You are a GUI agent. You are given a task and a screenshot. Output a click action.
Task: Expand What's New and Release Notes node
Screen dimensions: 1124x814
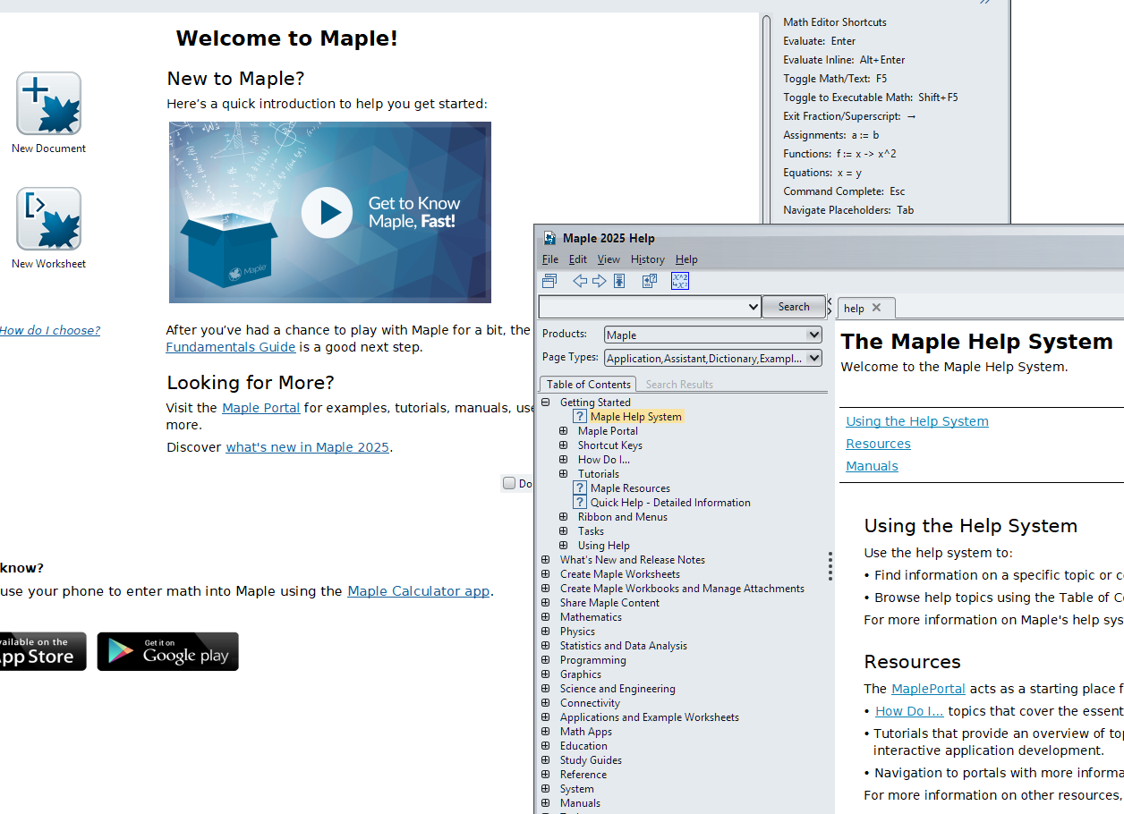point(546,560)
